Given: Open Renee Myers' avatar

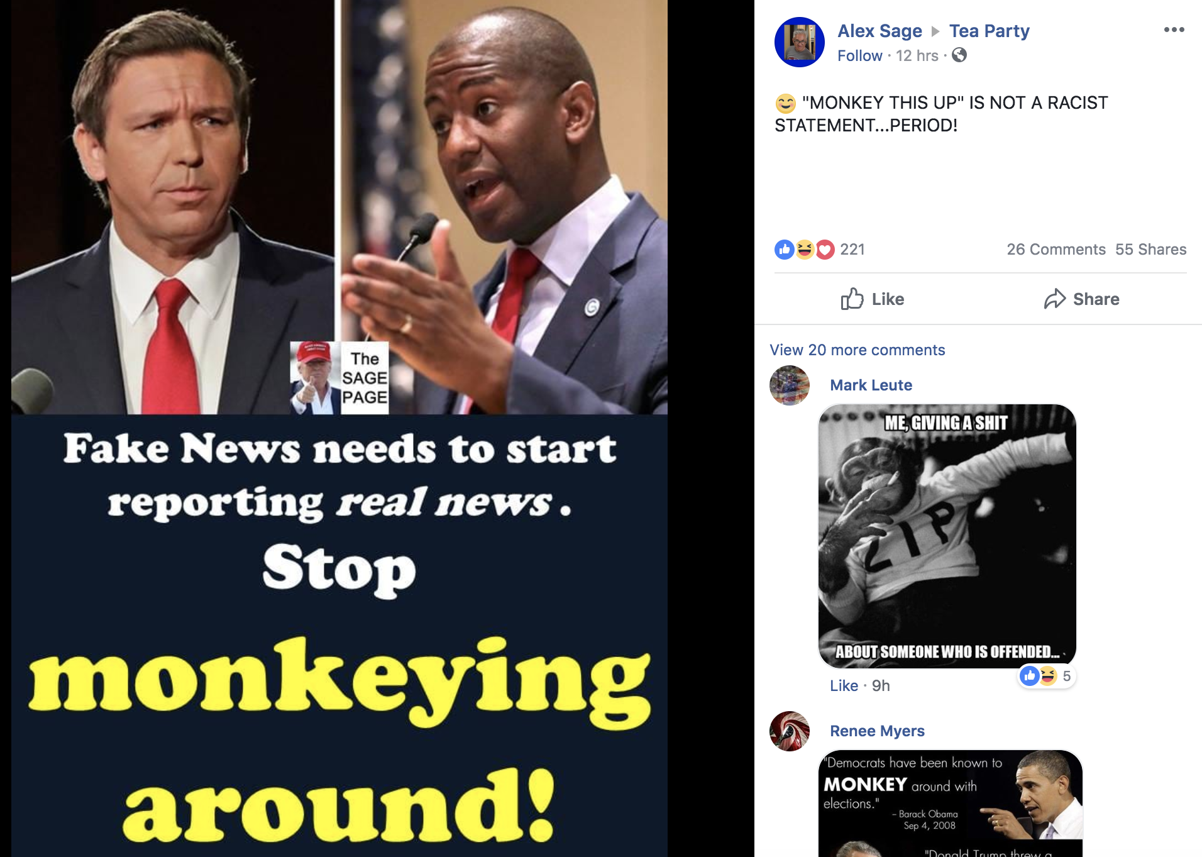Looking at the screenshot, I should (x=790, y=731).
